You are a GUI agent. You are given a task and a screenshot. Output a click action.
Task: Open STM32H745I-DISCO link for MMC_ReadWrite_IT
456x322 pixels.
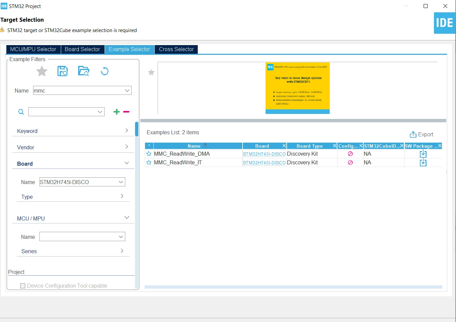pyautogui.click(x=264, y=163)
